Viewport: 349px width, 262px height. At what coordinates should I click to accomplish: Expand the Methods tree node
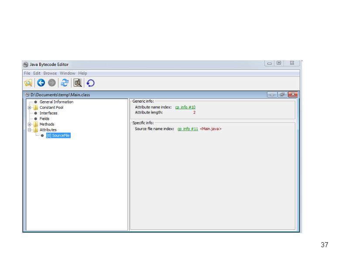click(x=29, y=124)
